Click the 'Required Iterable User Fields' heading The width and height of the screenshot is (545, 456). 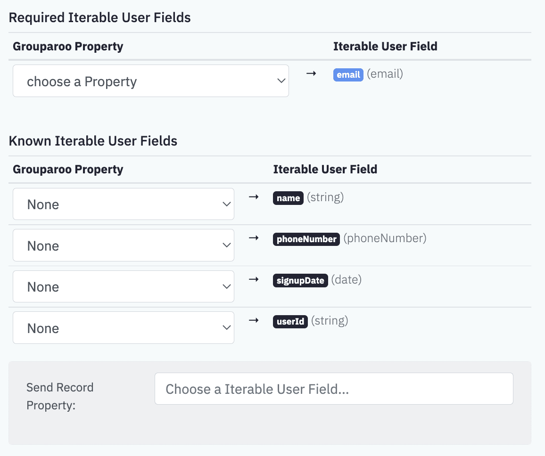(x=100, y=17)
